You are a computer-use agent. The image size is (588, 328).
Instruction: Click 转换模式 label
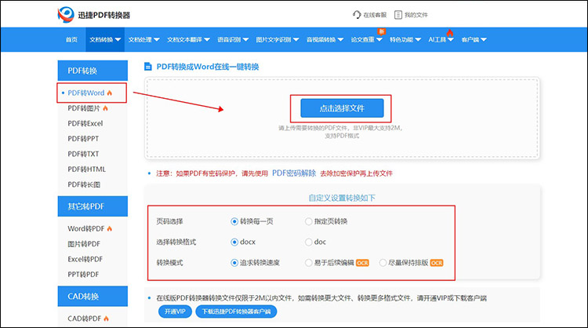pyautogui.click(x=169, y=263)
